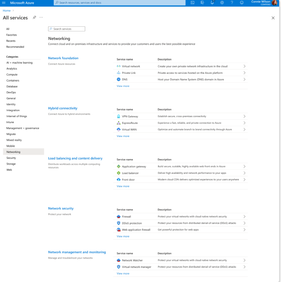Open the Compute category

click(12, 74)
